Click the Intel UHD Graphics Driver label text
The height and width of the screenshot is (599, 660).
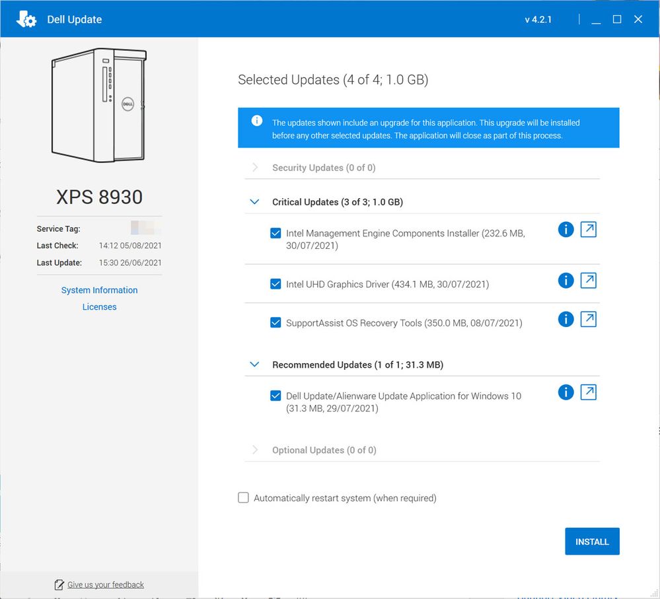387,285
